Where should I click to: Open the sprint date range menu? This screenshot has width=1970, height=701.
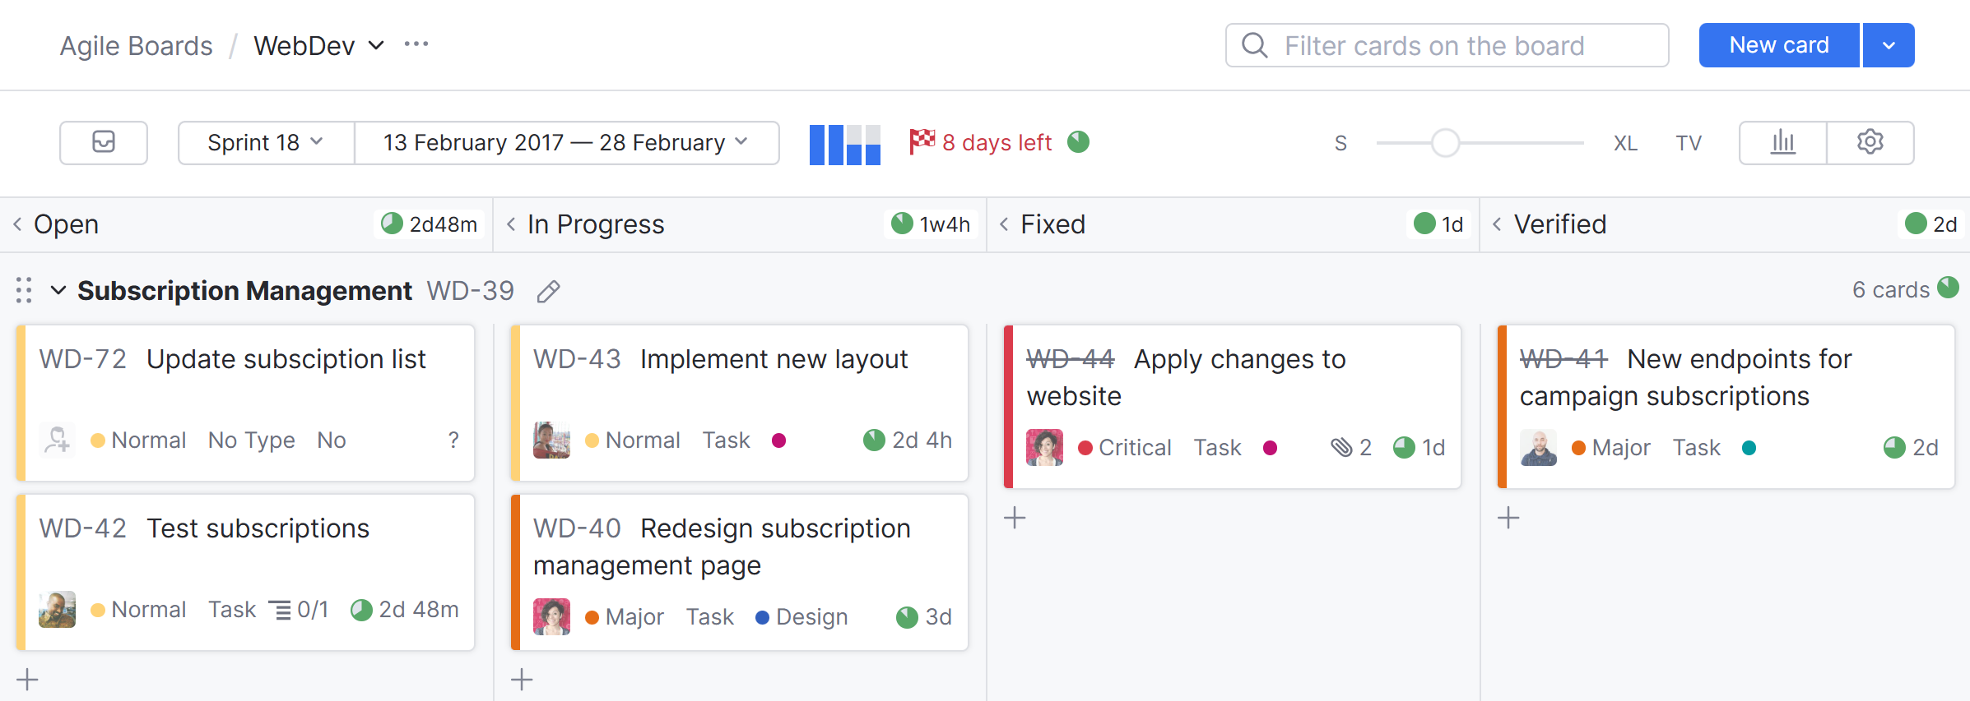pyautogui.click(x=566, y=142)
